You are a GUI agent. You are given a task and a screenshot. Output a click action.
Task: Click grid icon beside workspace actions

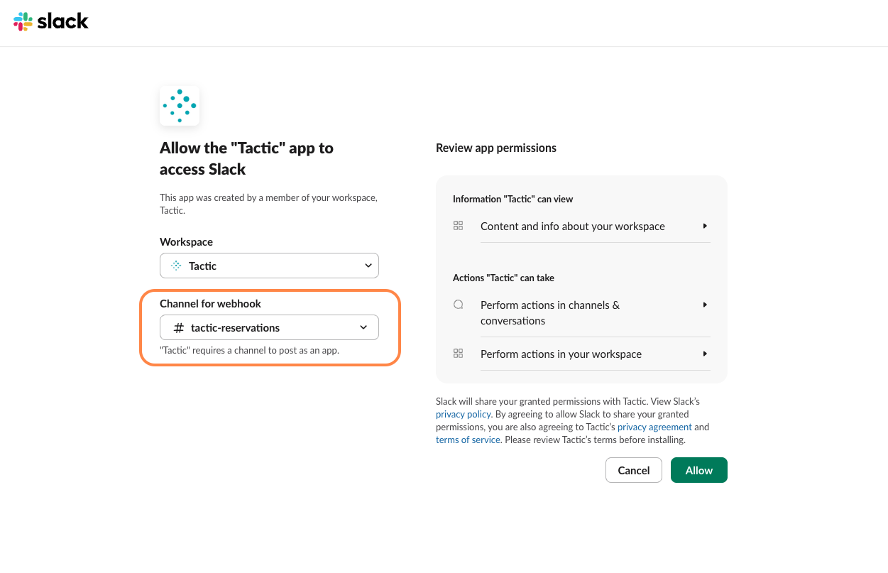pyautogui.click(x=458, y=354)
